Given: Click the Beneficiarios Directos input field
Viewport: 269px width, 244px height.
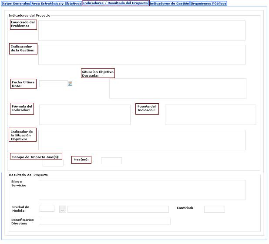Looking at the screenshot, I should pyautogui.click(x=104, y=221).
